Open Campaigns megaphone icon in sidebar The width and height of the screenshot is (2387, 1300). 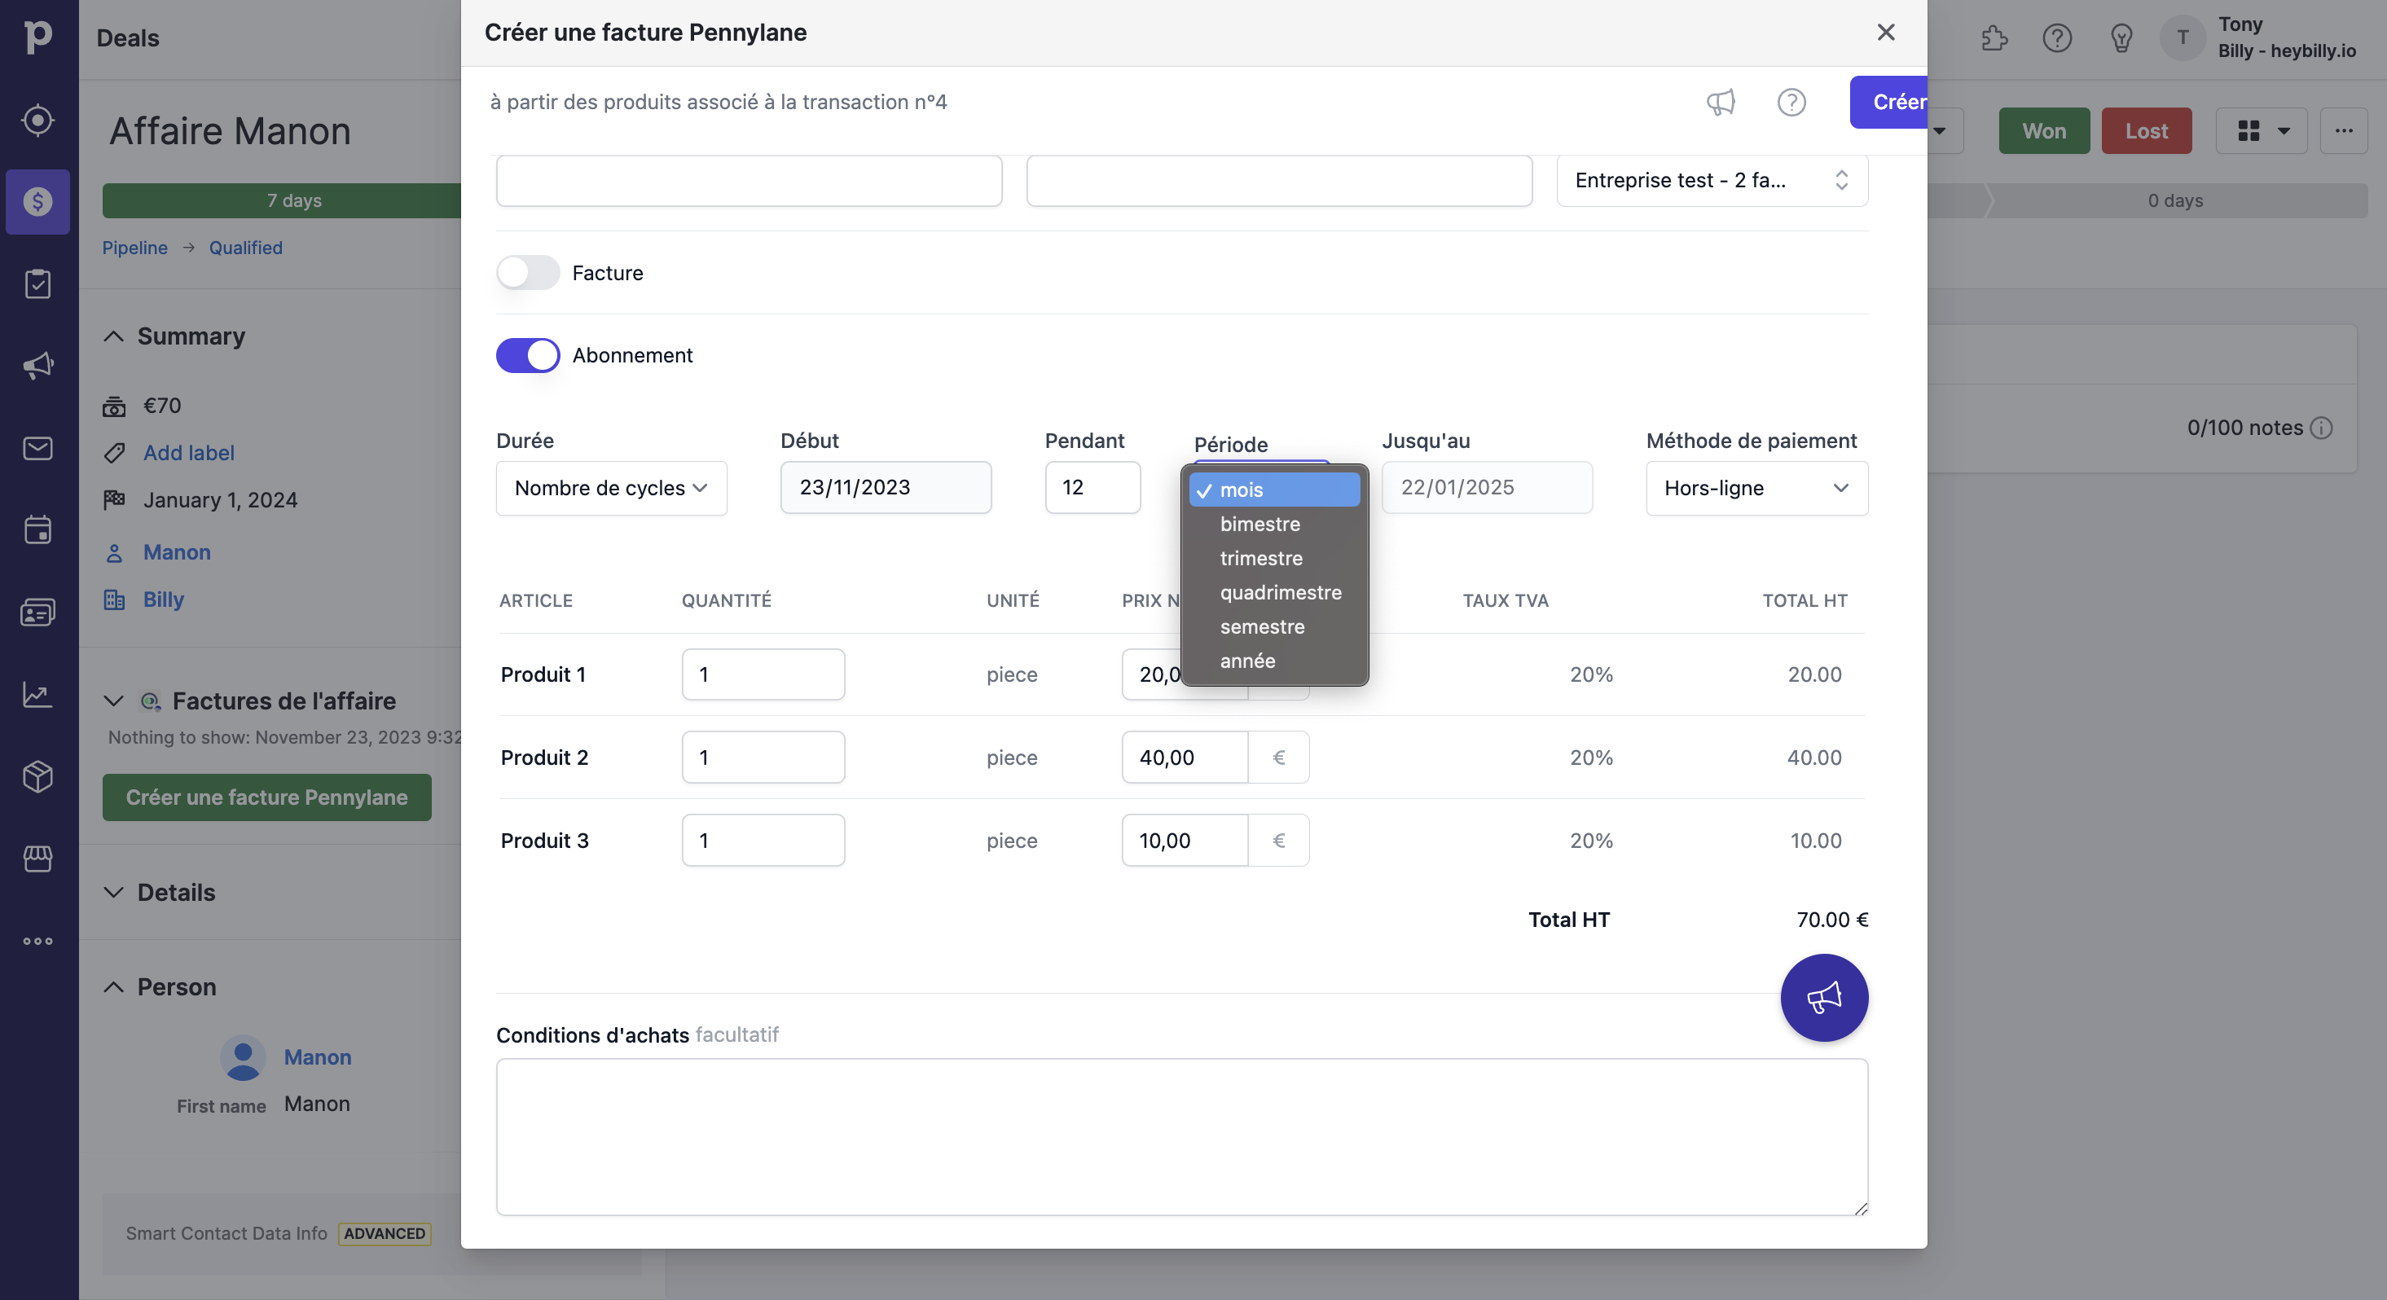(38, 365)
